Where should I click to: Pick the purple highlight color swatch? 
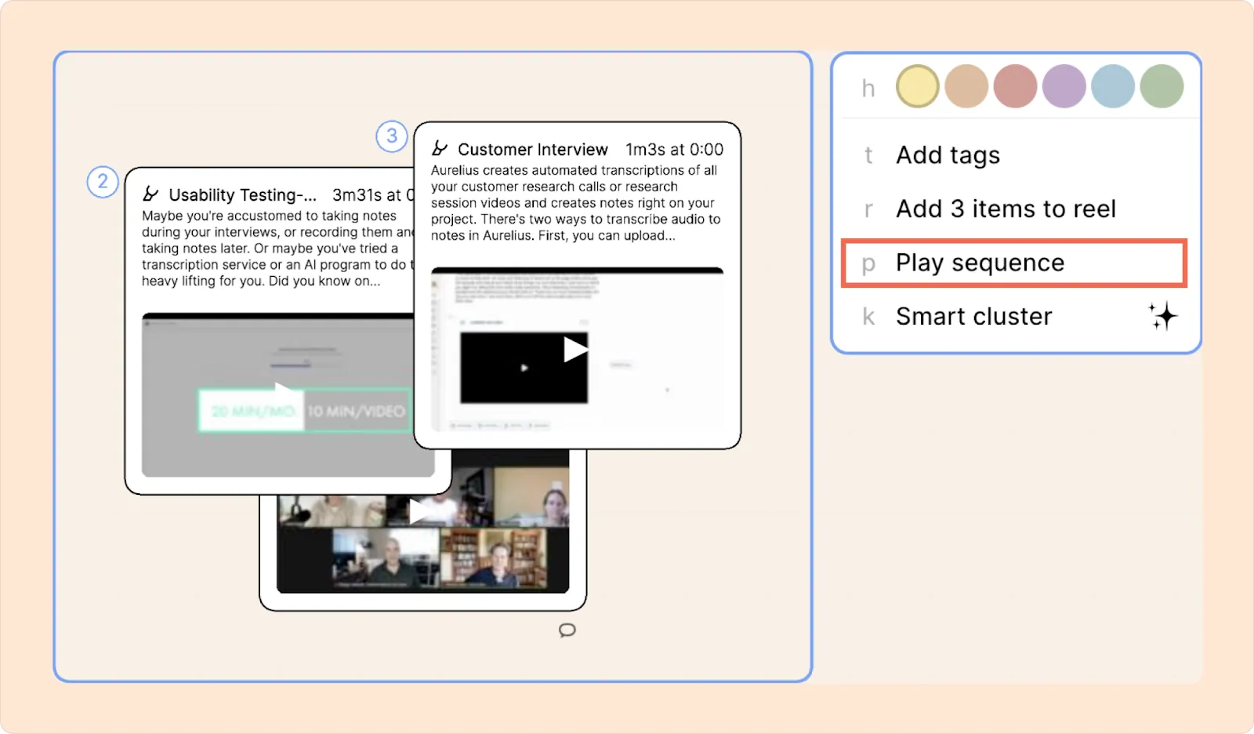pyautogui.click(x=1064, y=86)
